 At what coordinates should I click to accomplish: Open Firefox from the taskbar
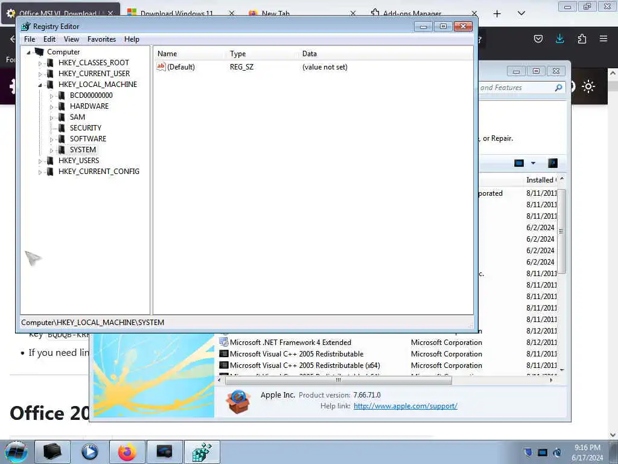(127, 452)
